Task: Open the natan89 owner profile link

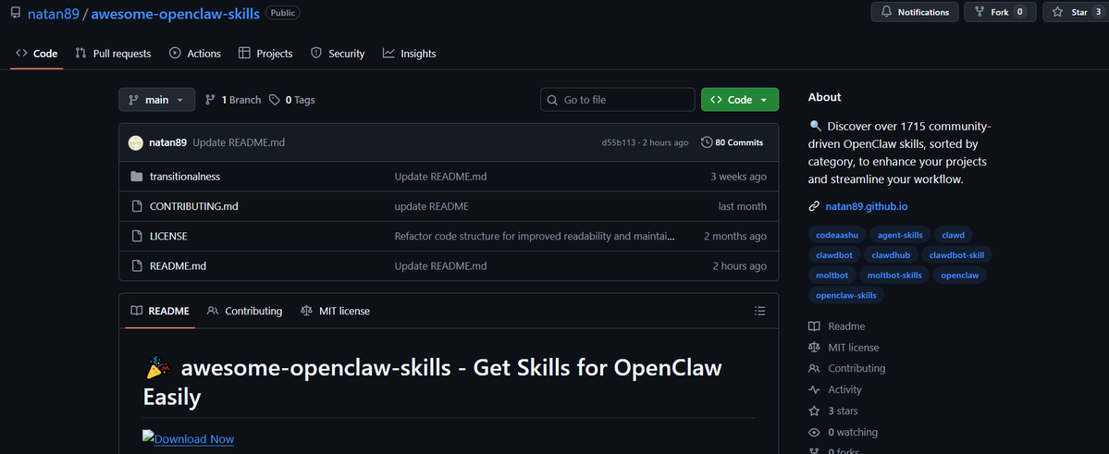Action: point(53,13)
